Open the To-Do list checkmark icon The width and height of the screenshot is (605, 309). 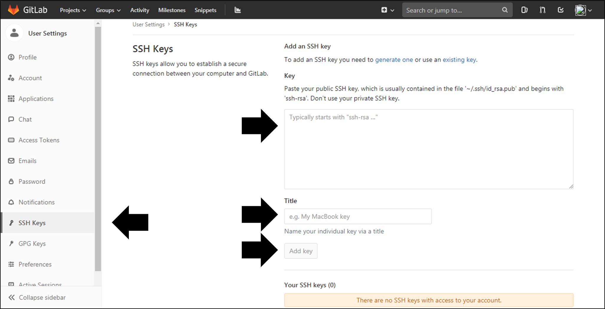click(561, 10)
